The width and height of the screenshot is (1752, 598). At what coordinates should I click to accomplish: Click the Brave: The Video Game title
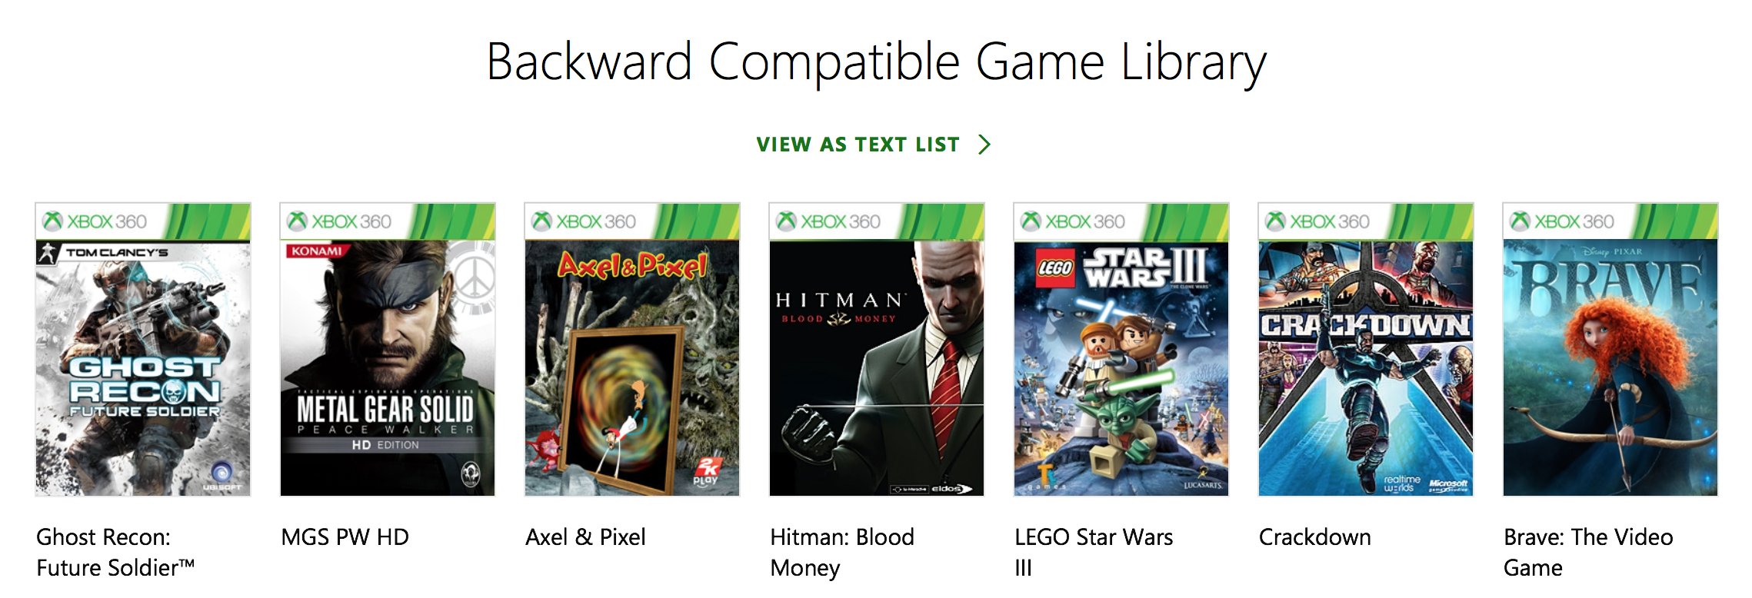(x=1588, y=552)
